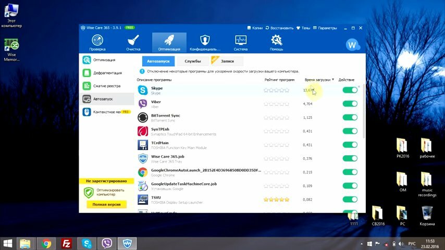Viewport: 445px width, 250px height.
Task: Select the Корзина desktop icon
Action: pos(427,216)
